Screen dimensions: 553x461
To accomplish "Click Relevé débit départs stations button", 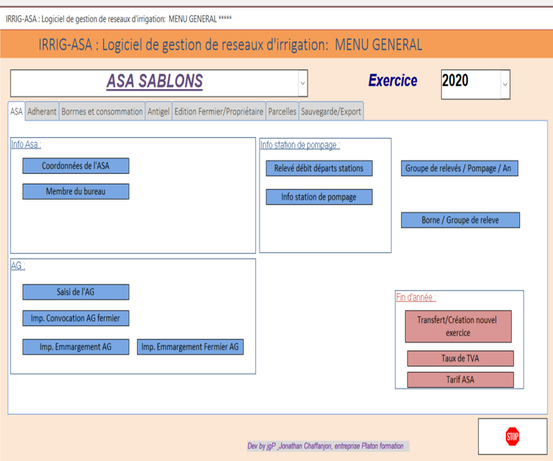I will (319, 169).
